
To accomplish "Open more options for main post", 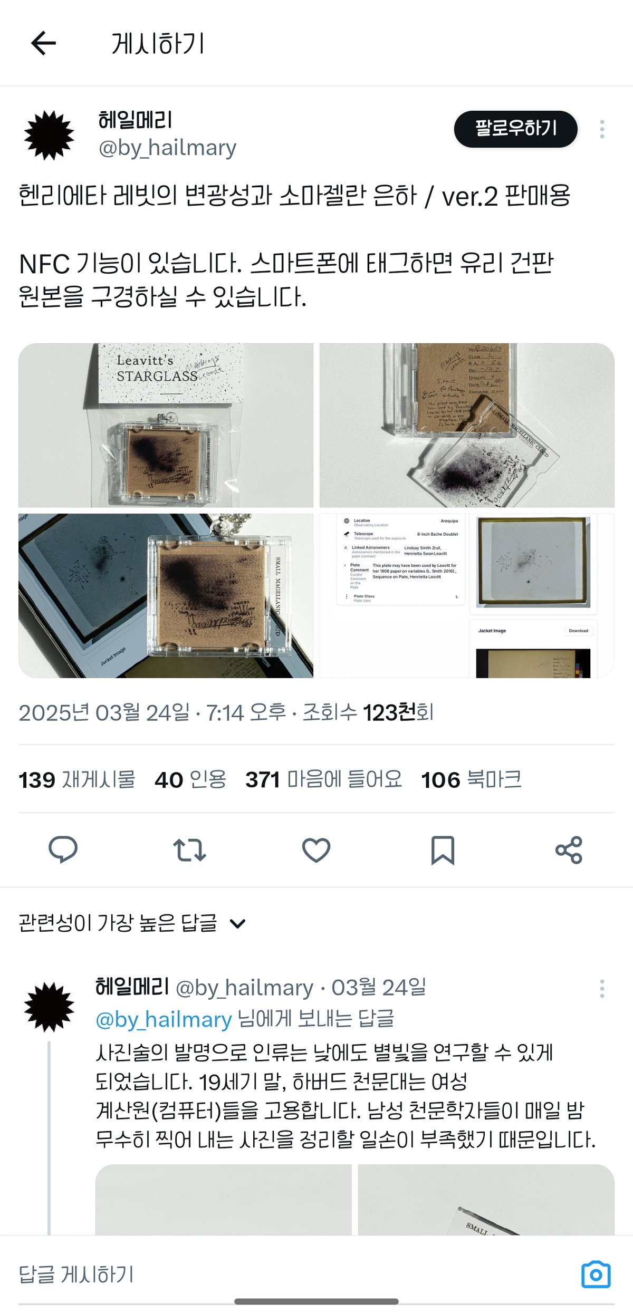I will tap(602, 129).
